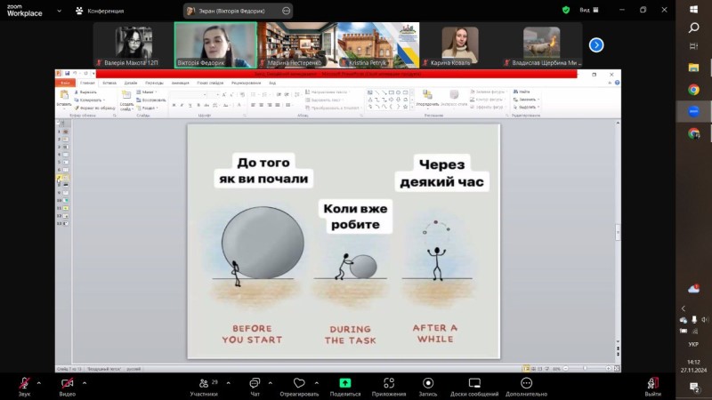Click Копировать in the ribbon
Image resolution: width=712 pixels, height=400 pixels.
(x=90, y=100)
